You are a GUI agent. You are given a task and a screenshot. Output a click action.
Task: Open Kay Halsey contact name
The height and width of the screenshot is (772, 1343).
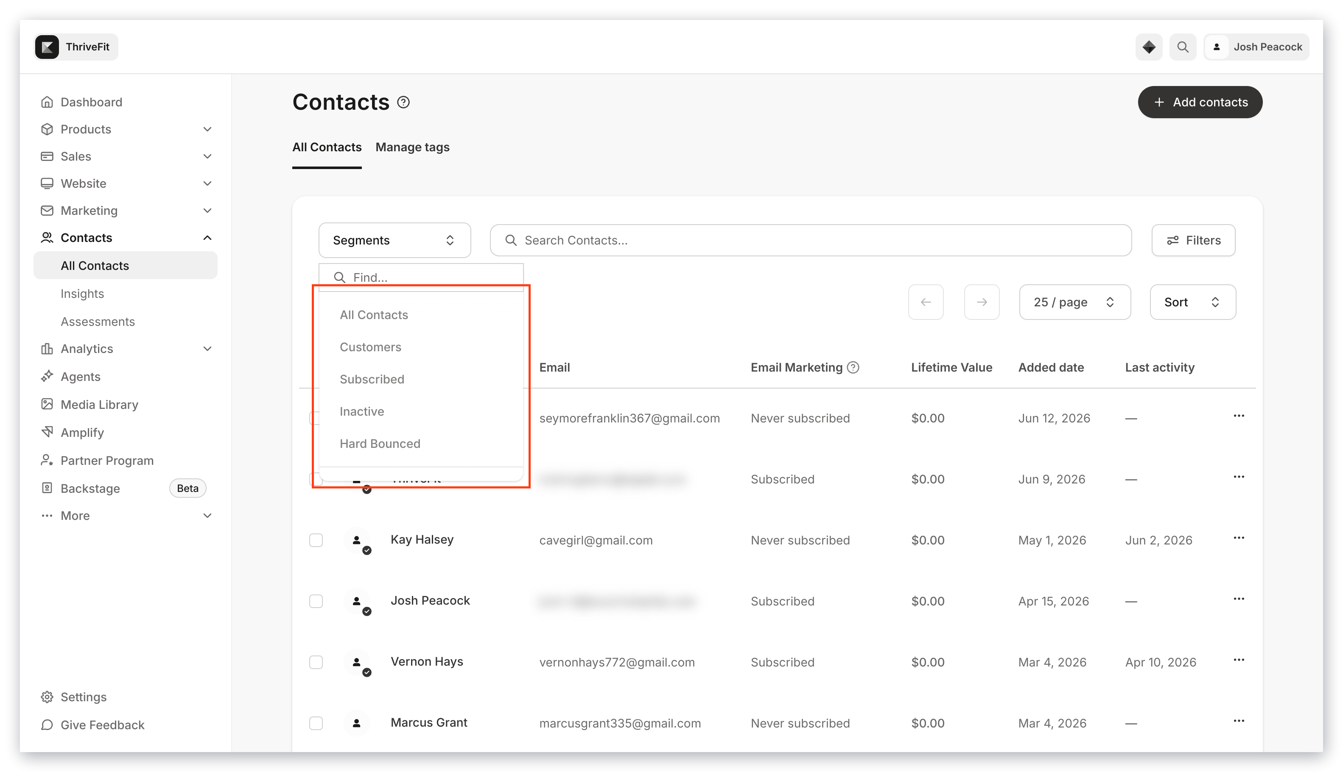click(x=422, y=539)
